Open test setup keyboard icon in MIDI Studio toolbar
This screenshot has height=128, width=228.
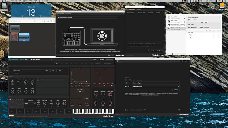click(x=51, y=21)
